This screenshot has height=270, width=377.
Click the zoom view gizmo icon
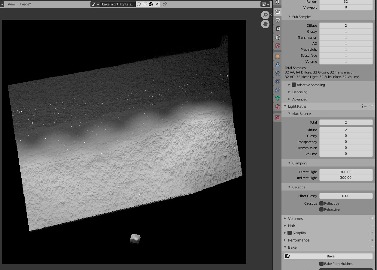265,15
